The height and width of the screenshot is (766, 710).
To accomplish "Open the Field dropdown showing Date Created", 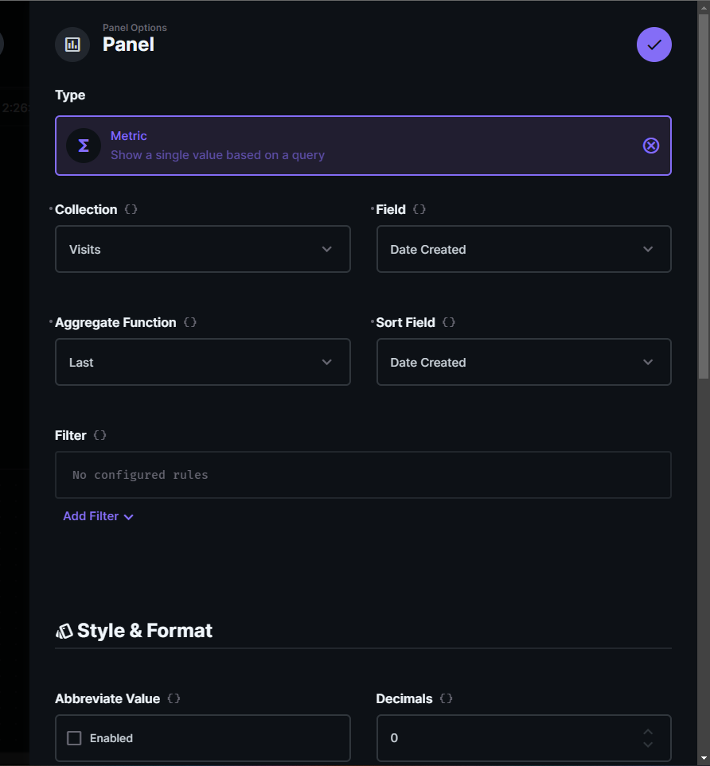I will point(523,249).
